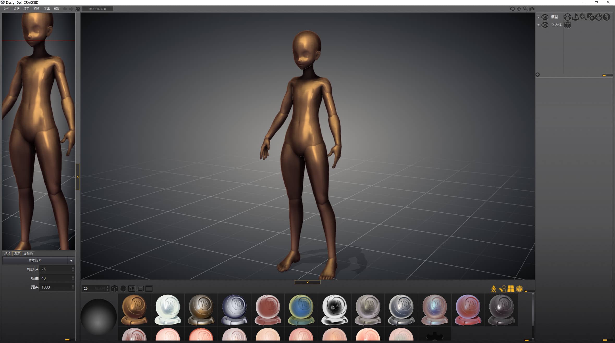Toggle visibility of the 模型 object

[x=545, y=17]
